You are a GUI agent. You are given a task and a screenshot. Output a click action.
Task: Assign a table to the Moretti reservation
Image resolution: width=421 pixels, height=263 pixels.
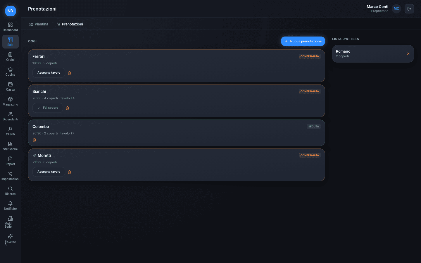tap(49, 172)
